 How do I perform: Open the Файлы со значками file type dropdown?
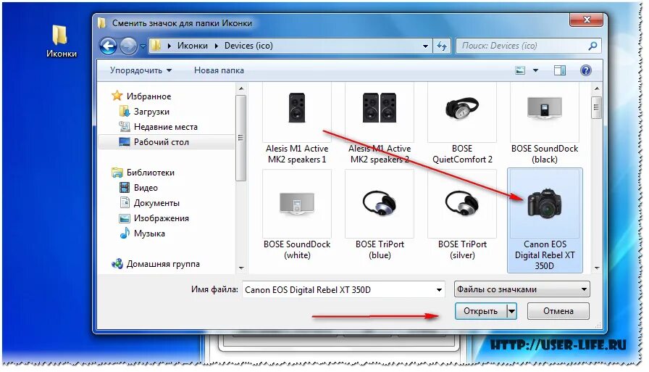pos(522,289)
